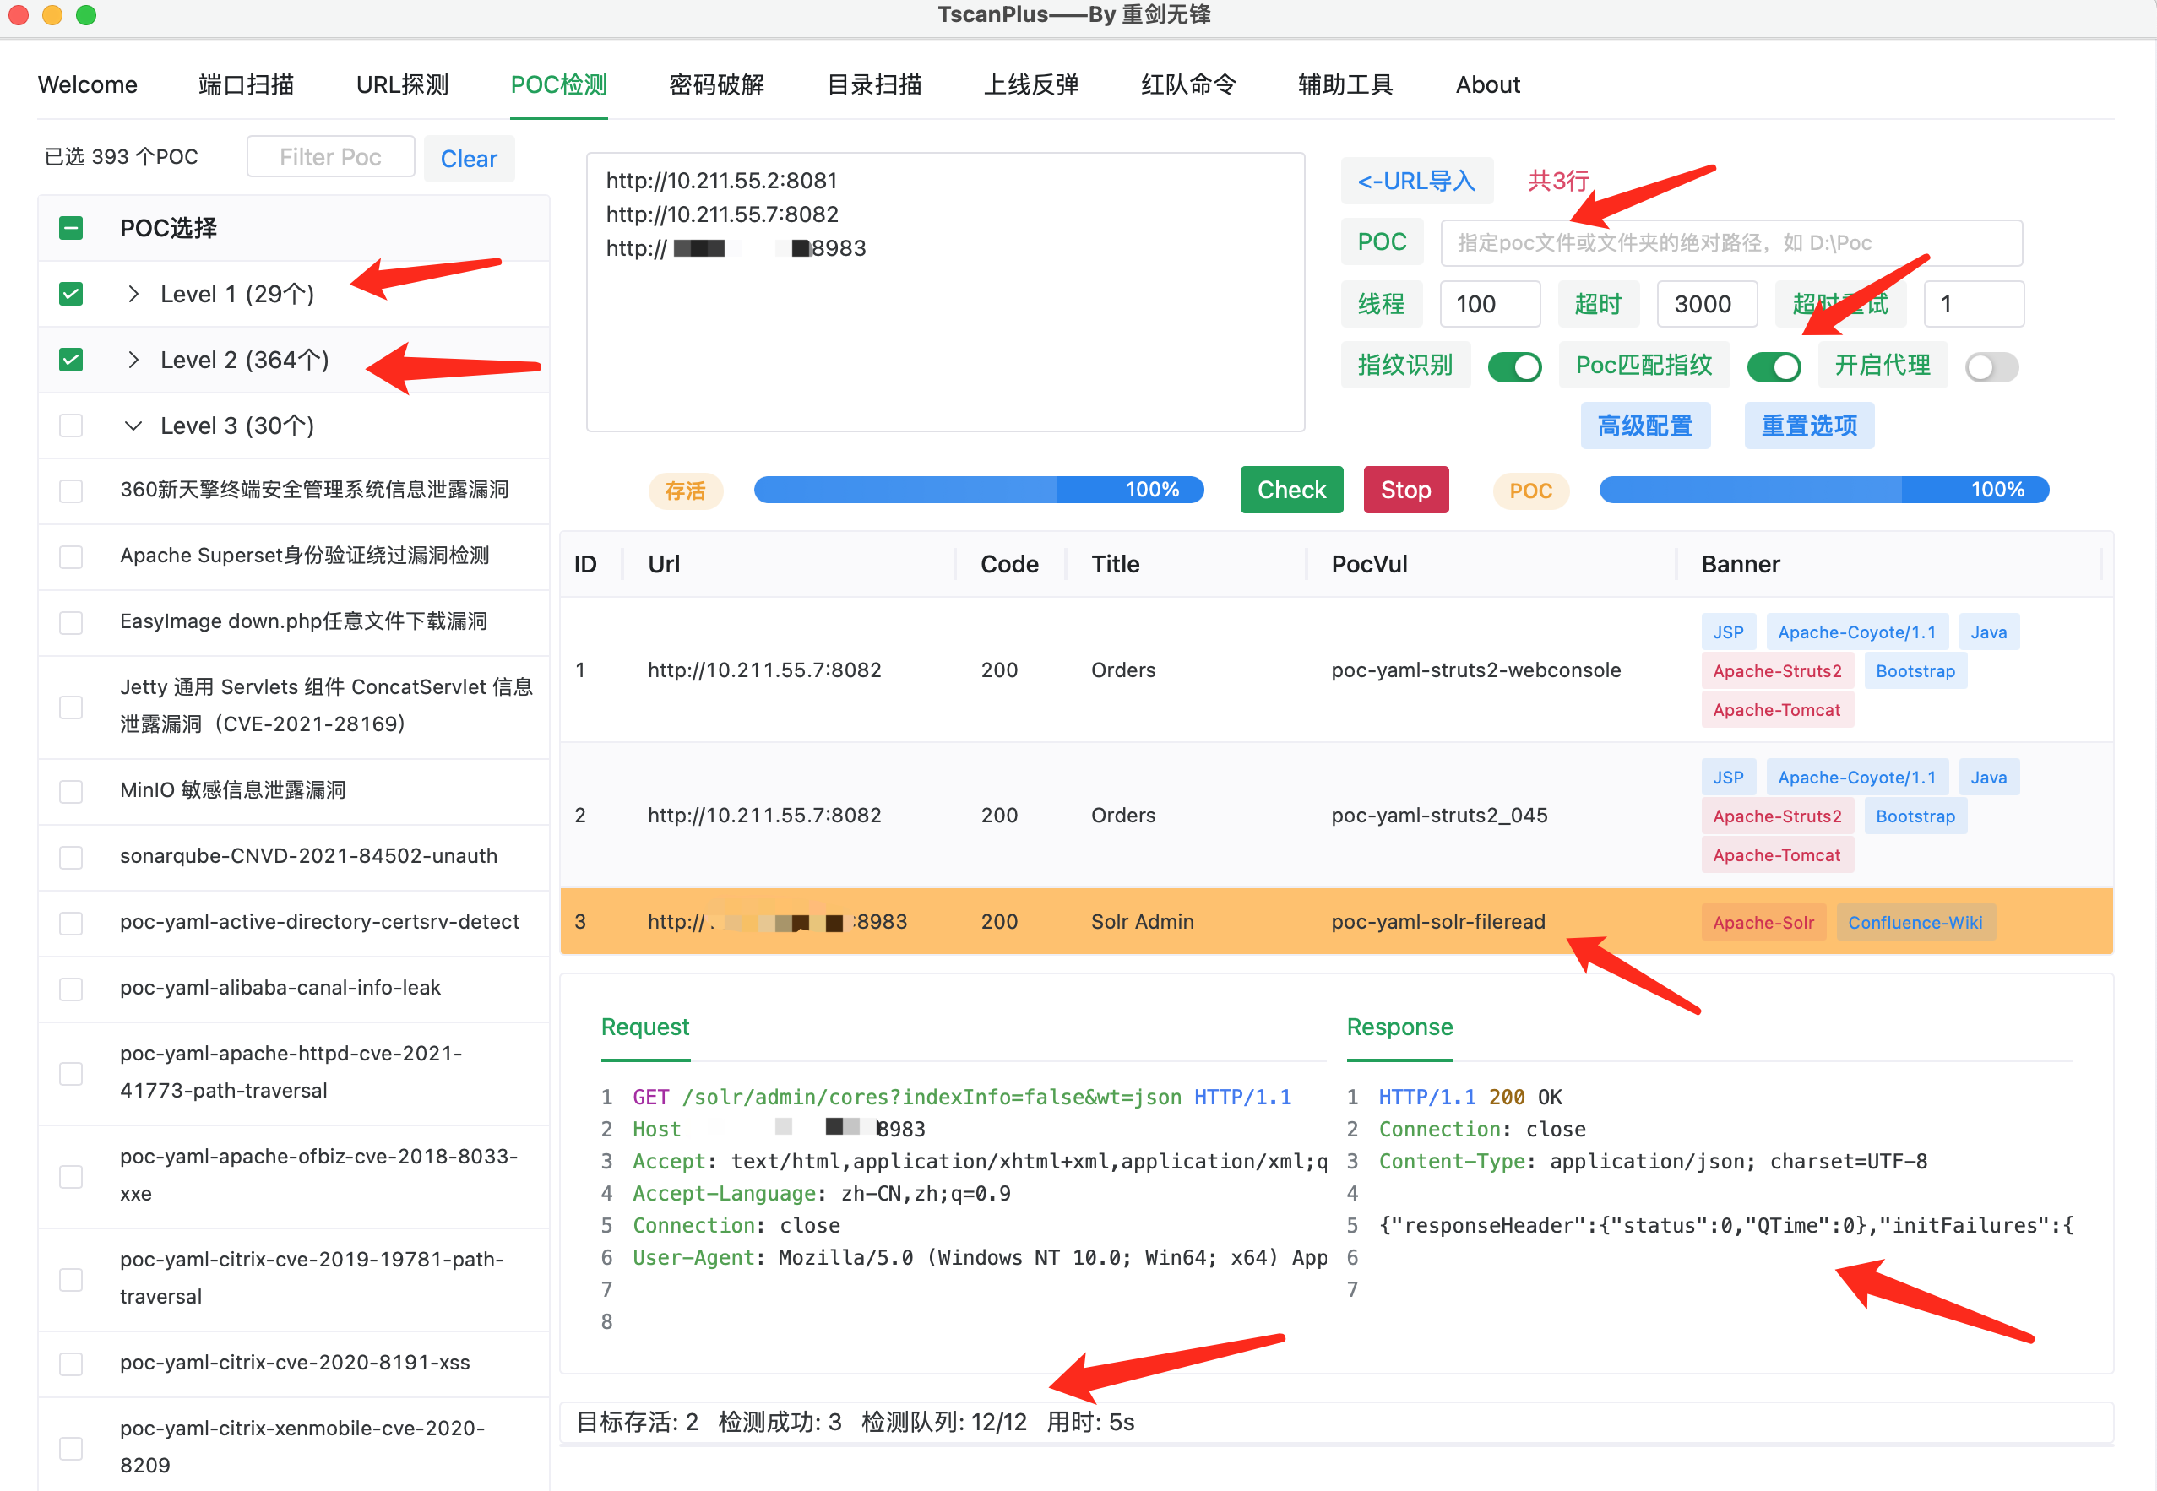The image size is (2157, 1491).
Task: Toggle the 指纹识别 switch off
Action: coord(1514,366)
